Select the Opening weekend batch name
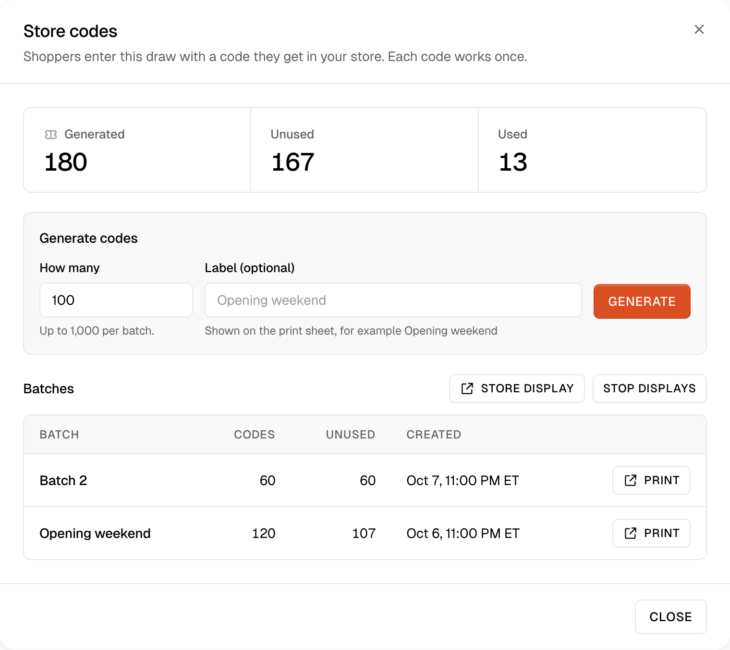The height and width of the screenshot is (650, 730). coord(95,533)
